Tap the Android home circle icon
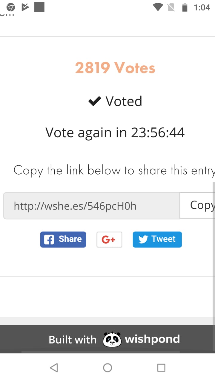This screenshot has height=382, width=215. tap(107, 368)
